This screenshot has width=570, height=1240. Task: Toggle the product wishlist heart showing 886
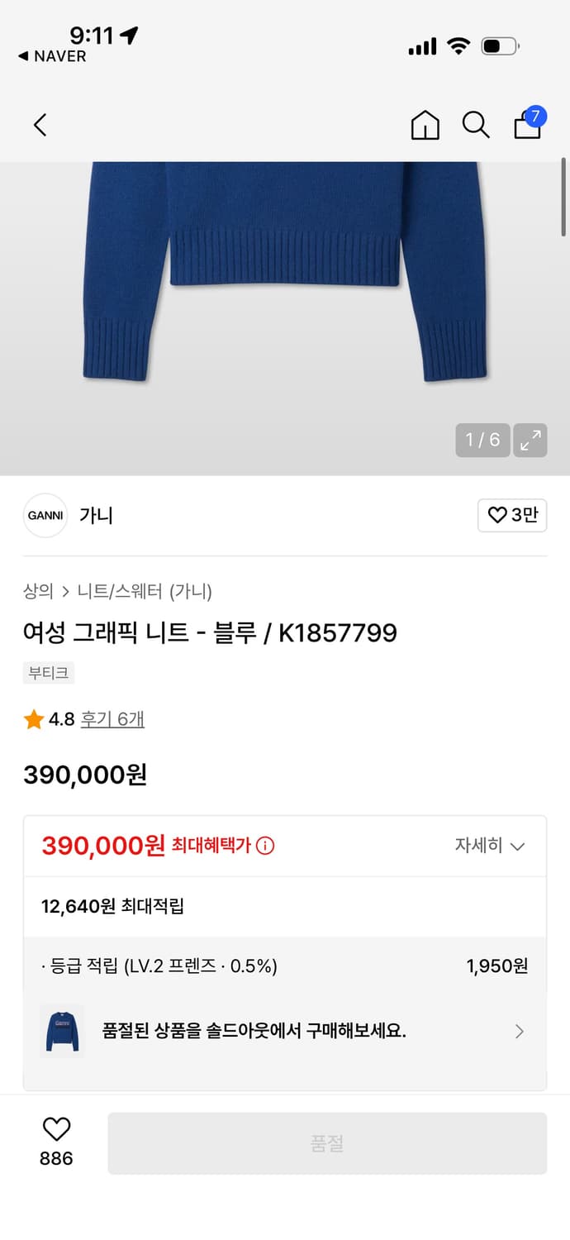pyautogui.click(x=54, y=1133)
